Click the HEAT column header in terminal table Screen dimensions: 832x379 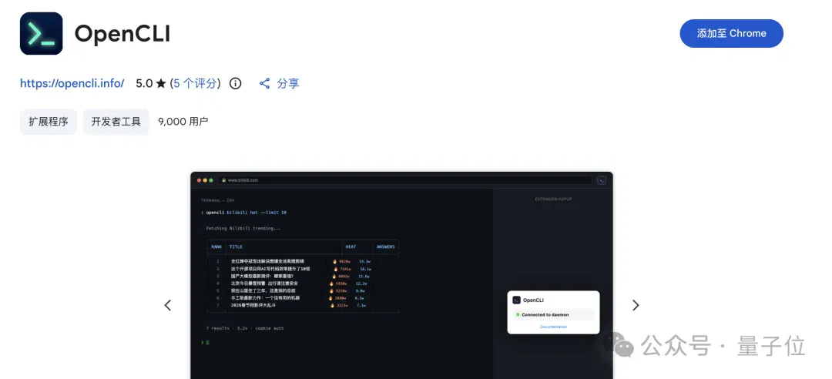point(351,247)
